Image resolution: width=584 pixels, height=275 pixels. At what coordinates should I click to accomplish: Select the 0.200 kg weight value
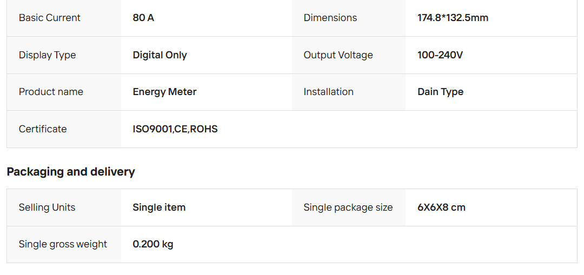pos(153,244)
